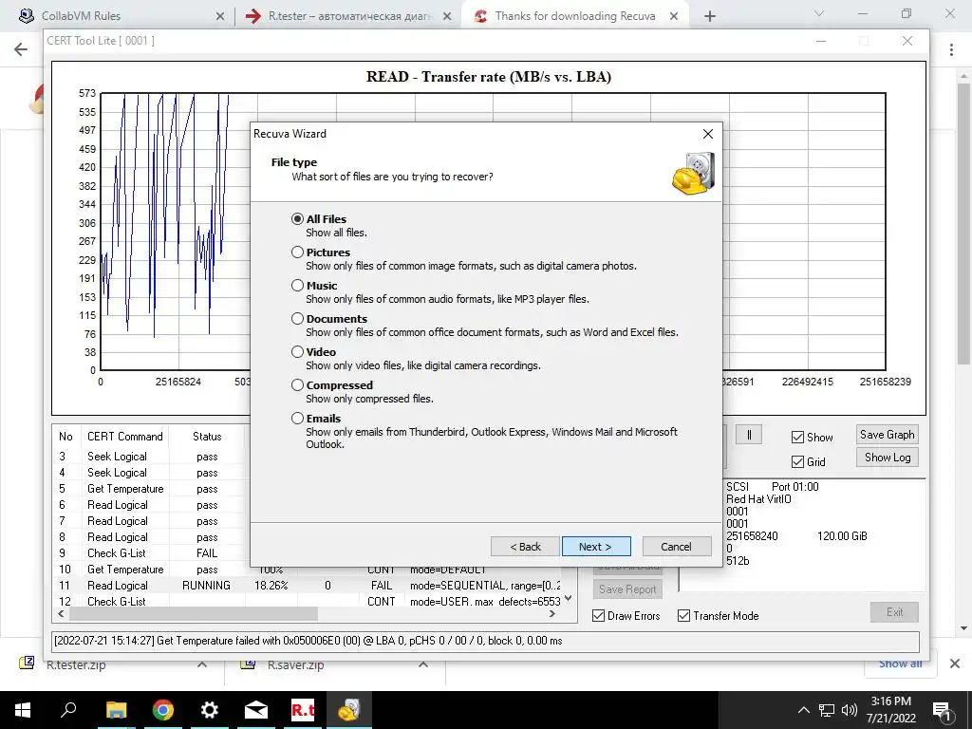Click the CERT Command column header
This screenshot has width=972, height=729.
(x=124, y=437)
